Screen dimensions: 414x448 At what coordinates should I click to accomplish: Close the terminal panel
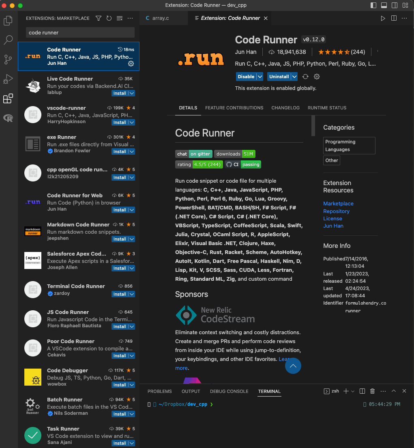coord(404,391)
